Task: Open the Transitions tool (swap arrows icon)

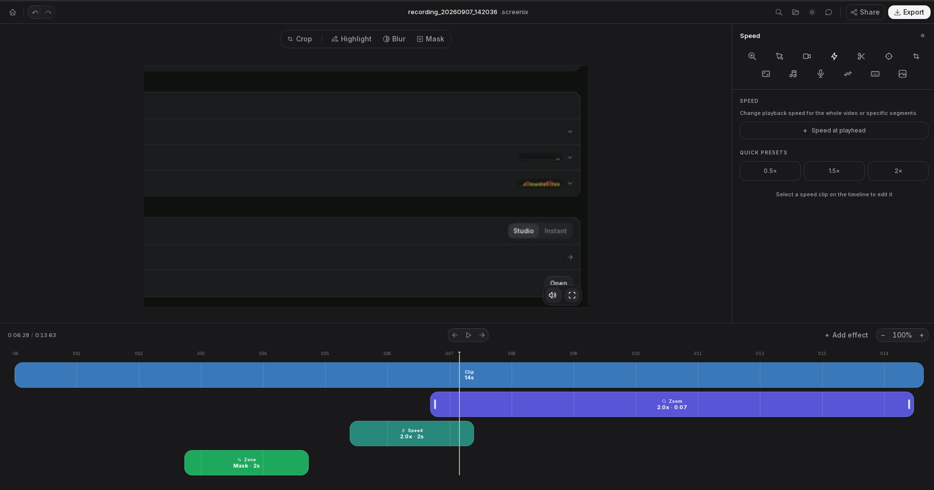Action: pos(848,74)
